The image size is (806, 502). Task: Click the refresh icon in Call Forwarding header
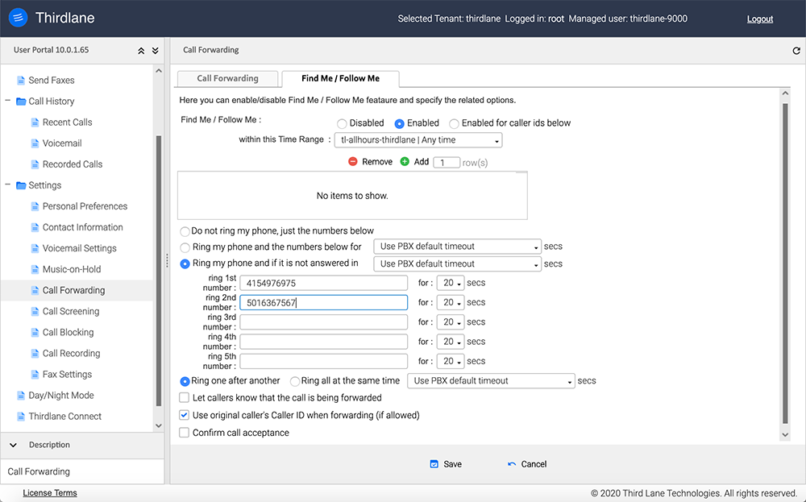[796, 51]
